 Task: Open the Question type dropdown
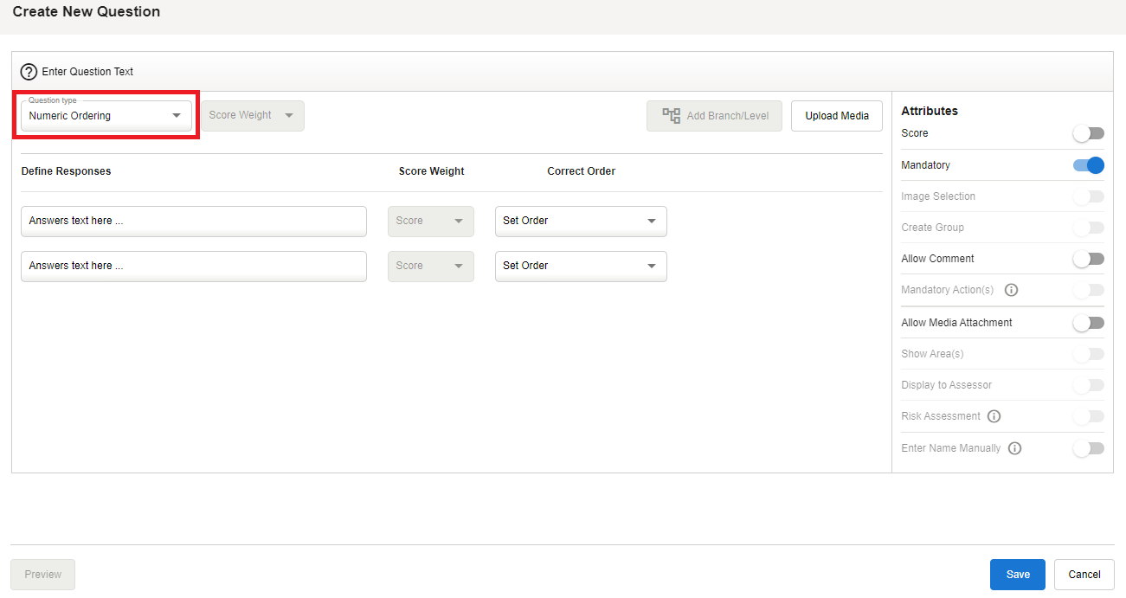pos(106,116)
